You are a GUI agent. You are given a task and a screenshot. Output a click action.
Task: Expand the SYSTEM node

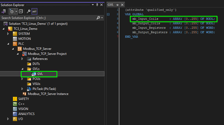[8, 34]
